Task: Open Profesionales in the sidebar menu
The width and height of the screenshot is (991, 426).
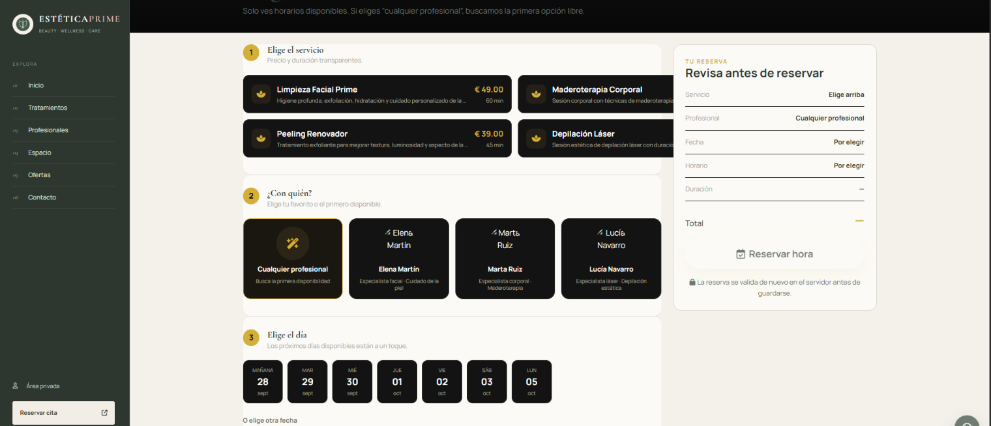Action: [x=64, y=130]
